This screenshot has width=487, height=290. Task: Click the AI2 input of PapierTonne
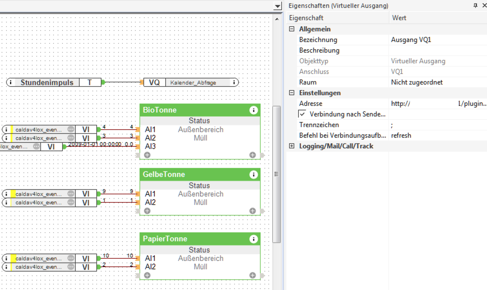click(150, 267)
